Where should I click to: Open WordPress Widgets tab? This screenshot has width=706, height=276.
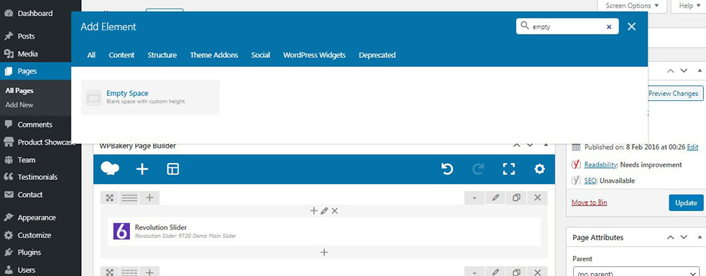pos(314,55)
